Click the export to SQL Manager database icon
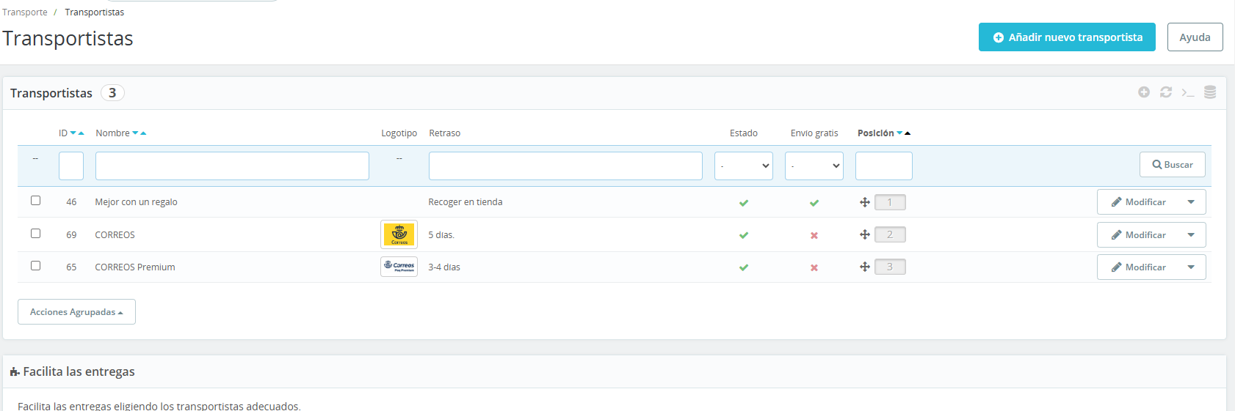The width and height of the screenshot is (1235, 411). point(1210,92)
